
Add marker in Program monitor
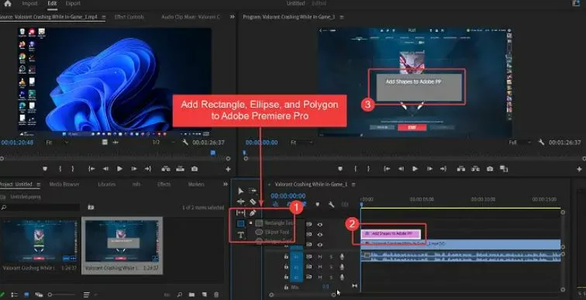coord(340,169)
